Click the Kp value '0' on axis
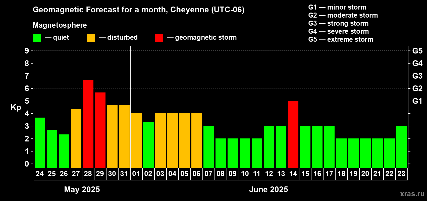This screenshot has width=427, height=201. click(x=27, y=164)
